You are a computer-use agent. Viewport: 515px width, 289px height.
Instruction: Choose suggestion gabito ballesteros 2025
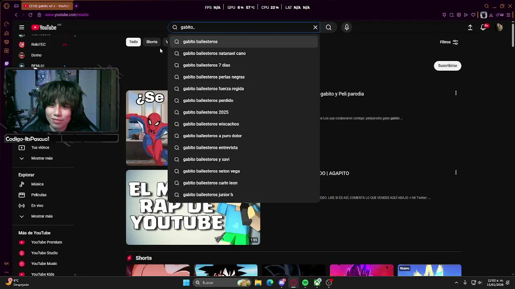[244, 112]
